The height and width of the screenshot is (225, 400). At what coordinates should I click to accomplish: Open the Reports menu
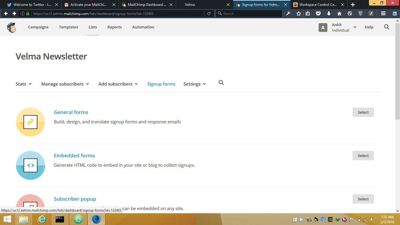[114, 27]
